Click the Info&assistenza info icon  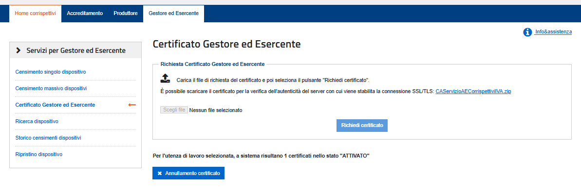click(527, 32)
